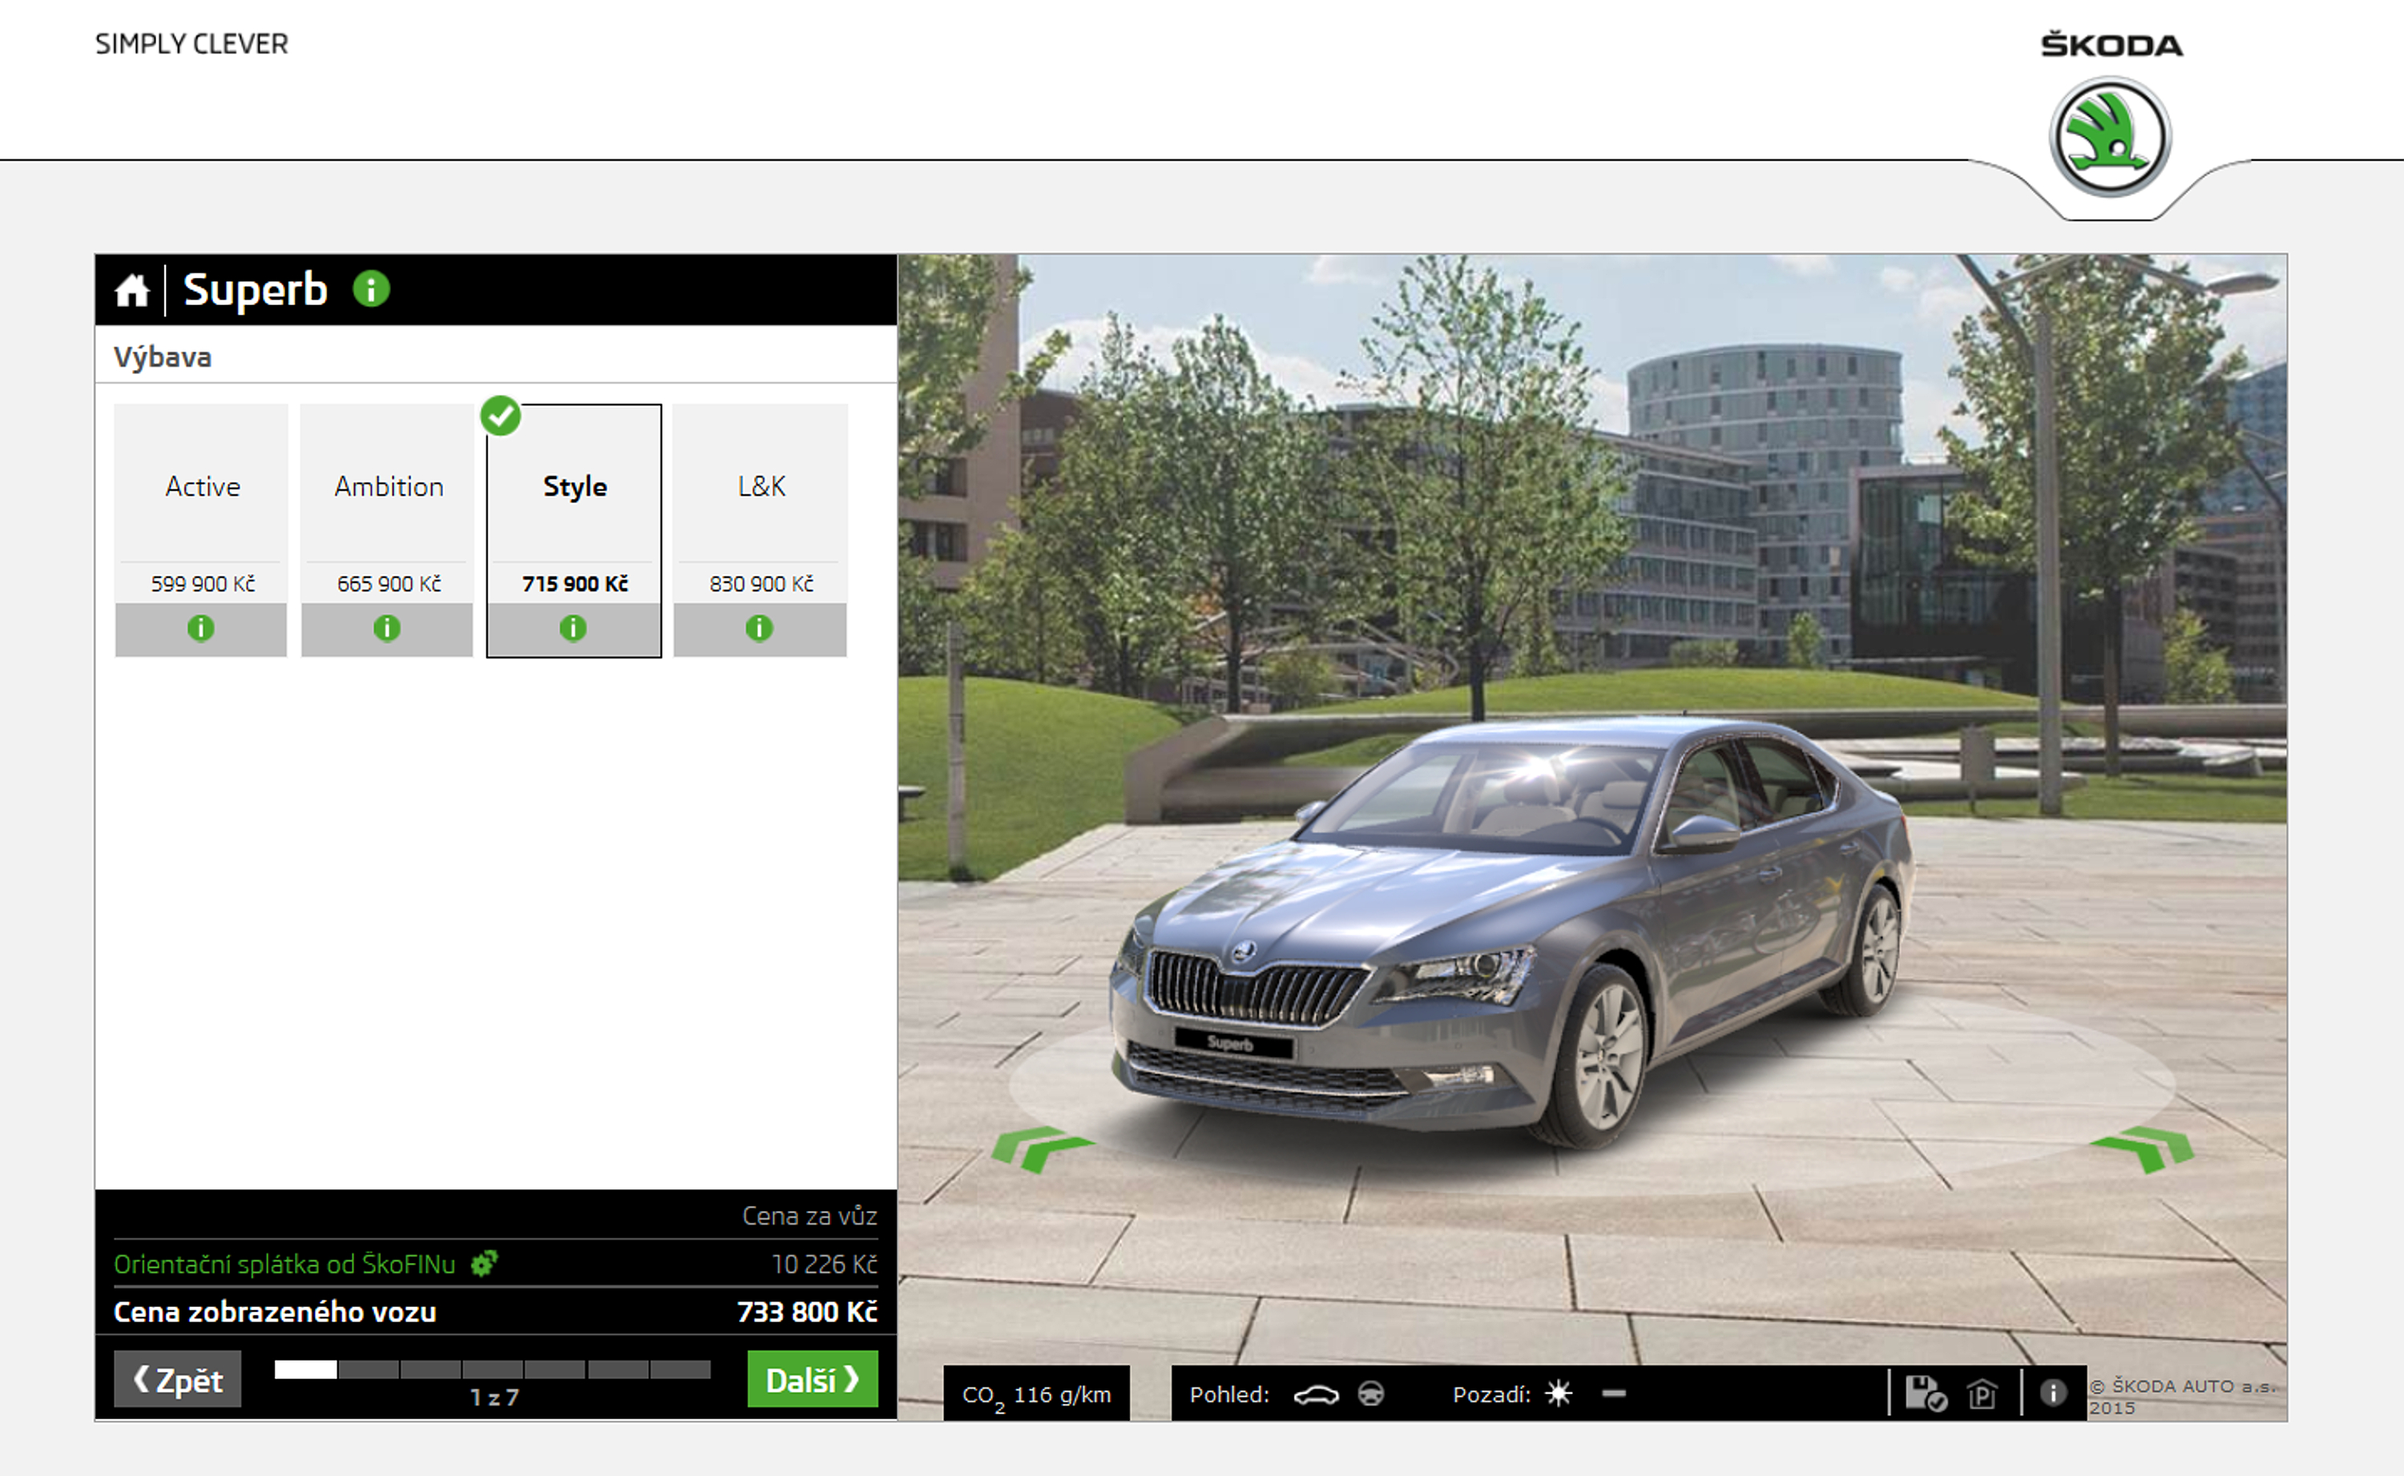
Task: Click the SIMPLY CLEVER slogan
Action: click(x=192, y=44)
